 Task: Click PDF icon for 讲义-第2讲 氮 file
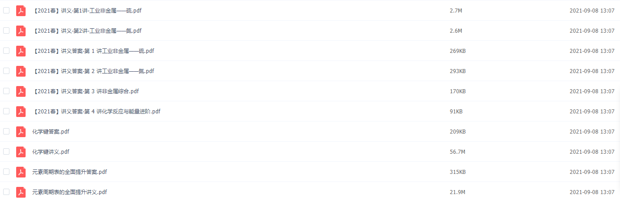click(x=21, y=31)
